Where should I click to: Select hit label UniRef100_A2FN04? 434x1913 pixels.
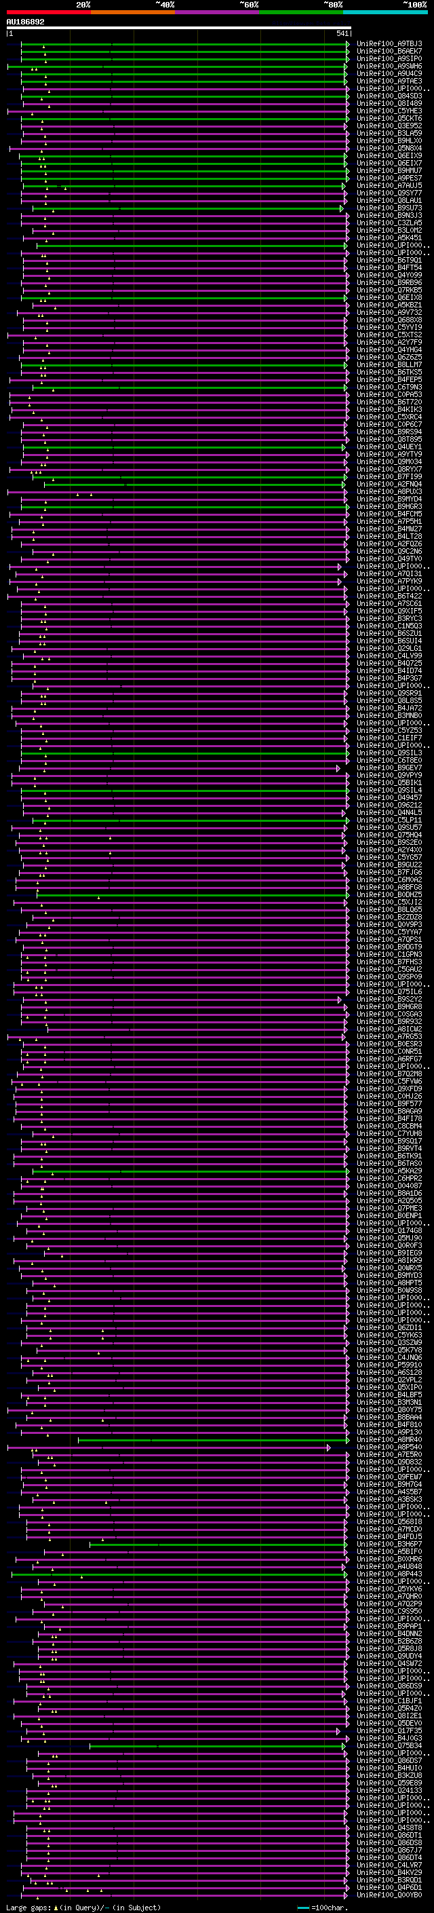coord(389,485)
